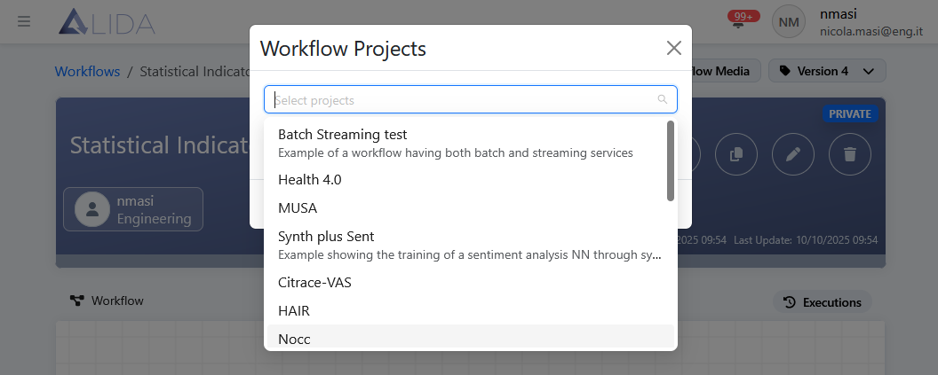Screen dimensions: 938x375
Task: Switch to the Workflow tab
Action: 107,301
